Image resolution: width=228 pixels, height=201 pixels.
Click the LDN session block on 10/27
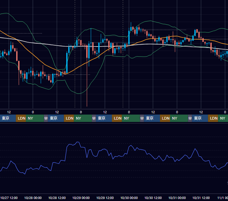[21, 118]
